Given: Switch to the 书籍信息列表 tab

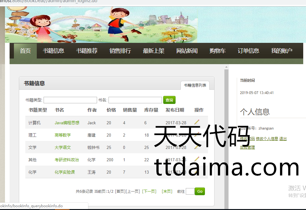Looking at the screenshot, I should 195,85.
